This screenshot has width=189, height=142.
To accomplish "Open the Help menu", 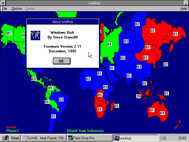I will pos(183,9).
